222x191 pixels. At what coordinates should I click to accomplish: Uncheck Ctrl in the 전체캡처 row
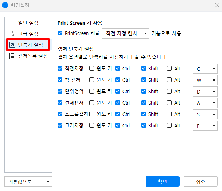(118, 103)
